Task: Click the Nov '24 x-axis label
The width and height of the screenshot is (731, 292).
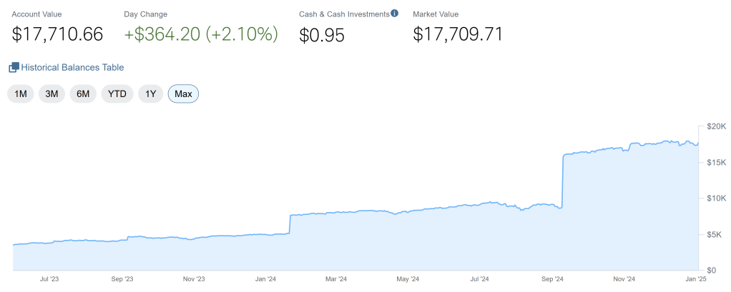Action: point(624,279)
